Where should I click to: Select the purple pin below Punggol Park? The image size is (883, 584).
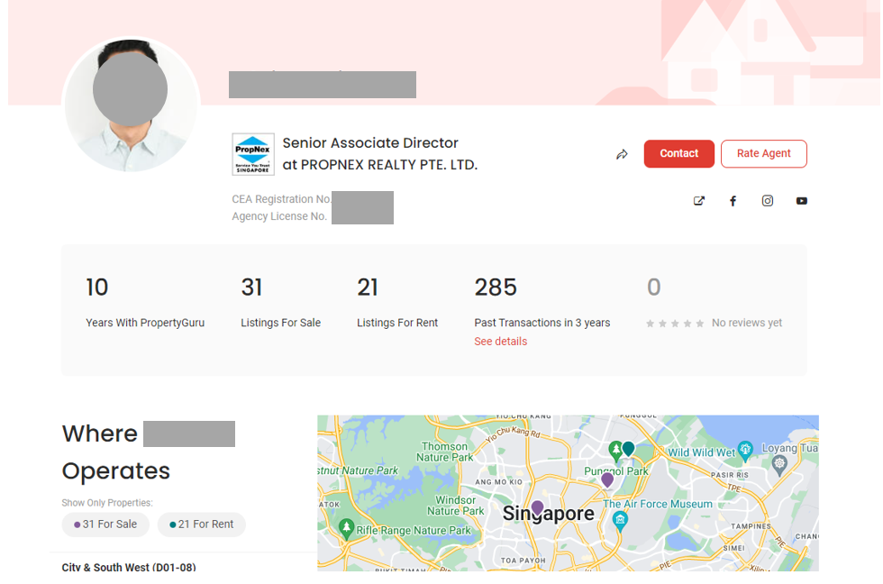coord(607,479)
